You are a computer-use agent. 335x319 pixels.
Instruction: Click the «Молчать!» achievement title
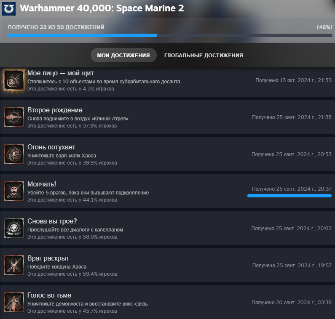point(42,184)
